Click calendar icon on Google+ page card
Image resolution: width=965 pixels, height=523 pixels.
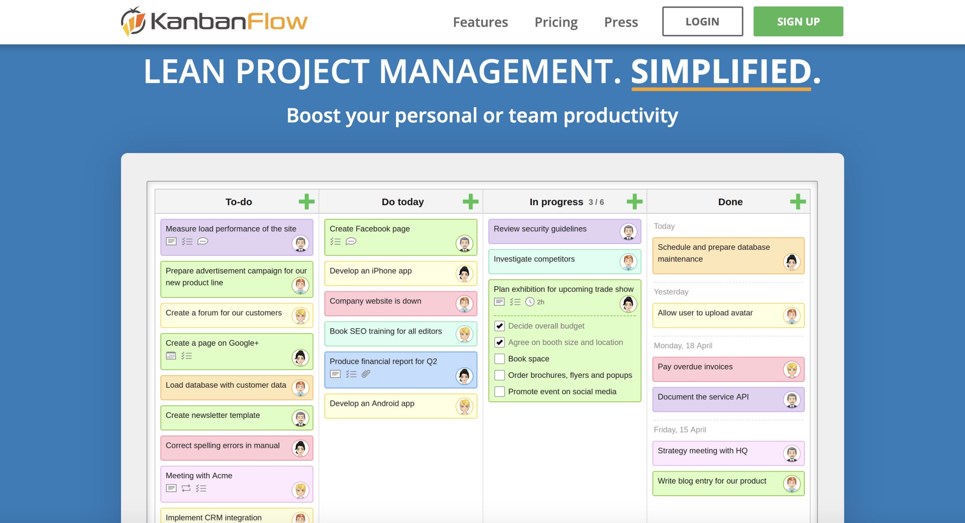point(171,356)
